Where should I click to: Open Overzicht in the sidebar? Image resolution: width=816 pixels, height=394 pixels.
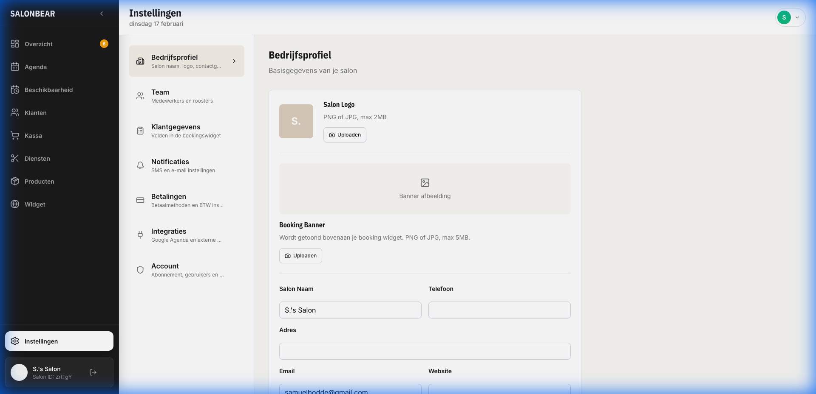(x=38, y=44)
